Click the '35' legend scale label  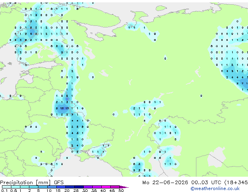point(94,190)
